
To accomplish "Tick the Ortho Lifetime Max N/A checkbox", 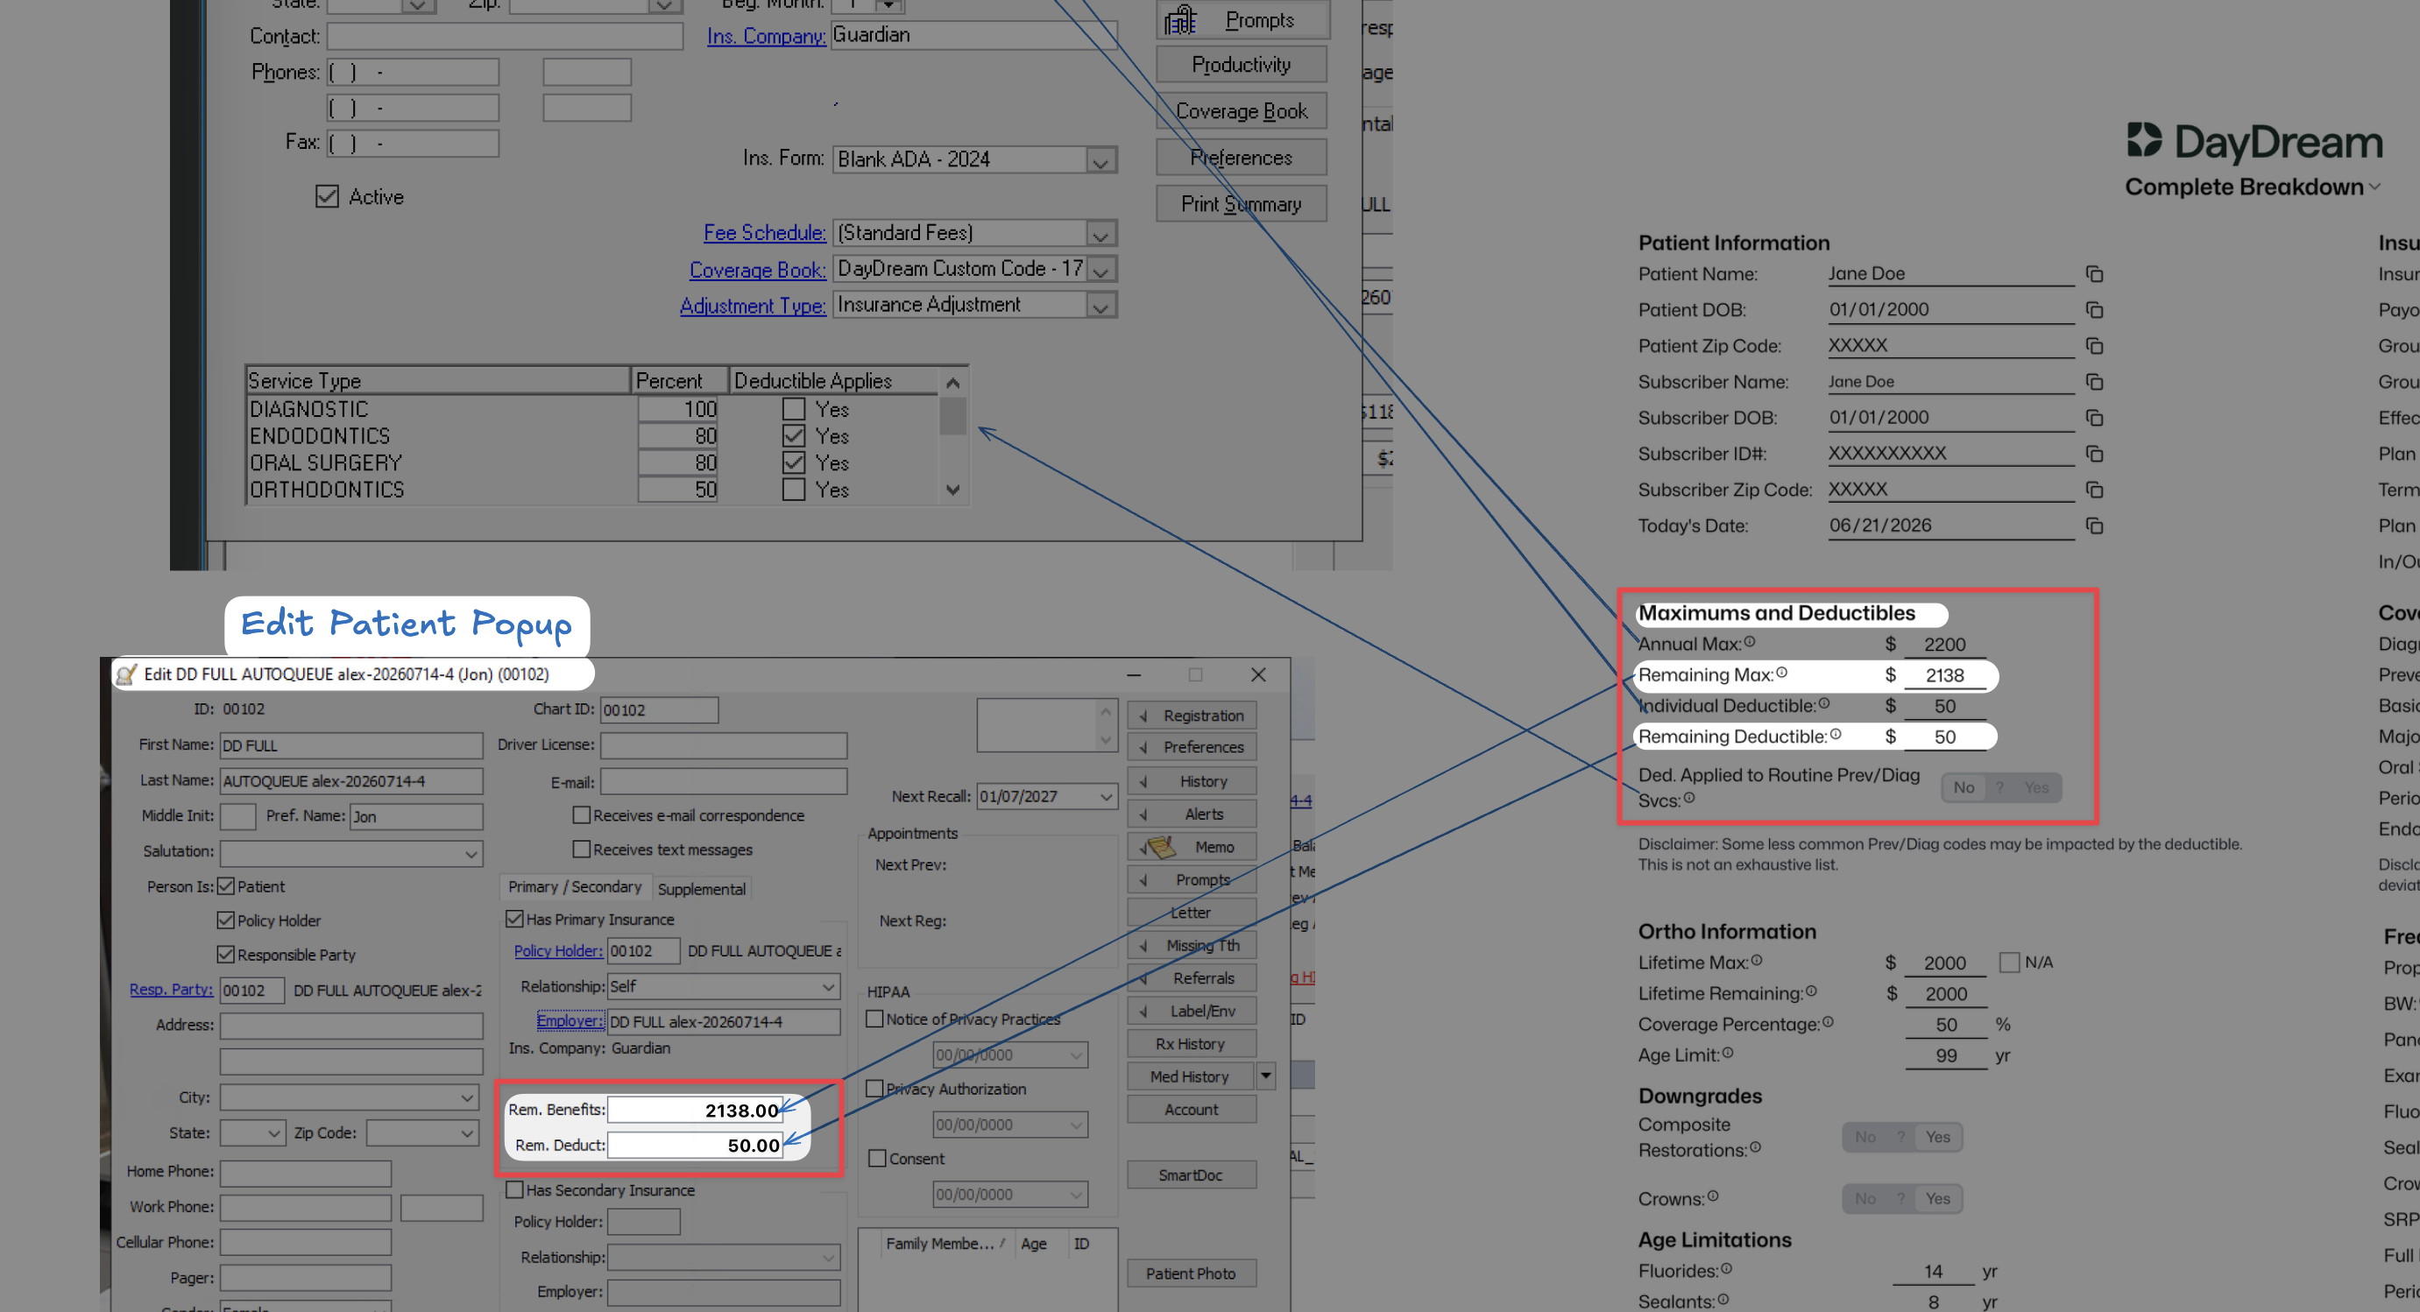I will pyautogui.click(x=2009, y=963).
